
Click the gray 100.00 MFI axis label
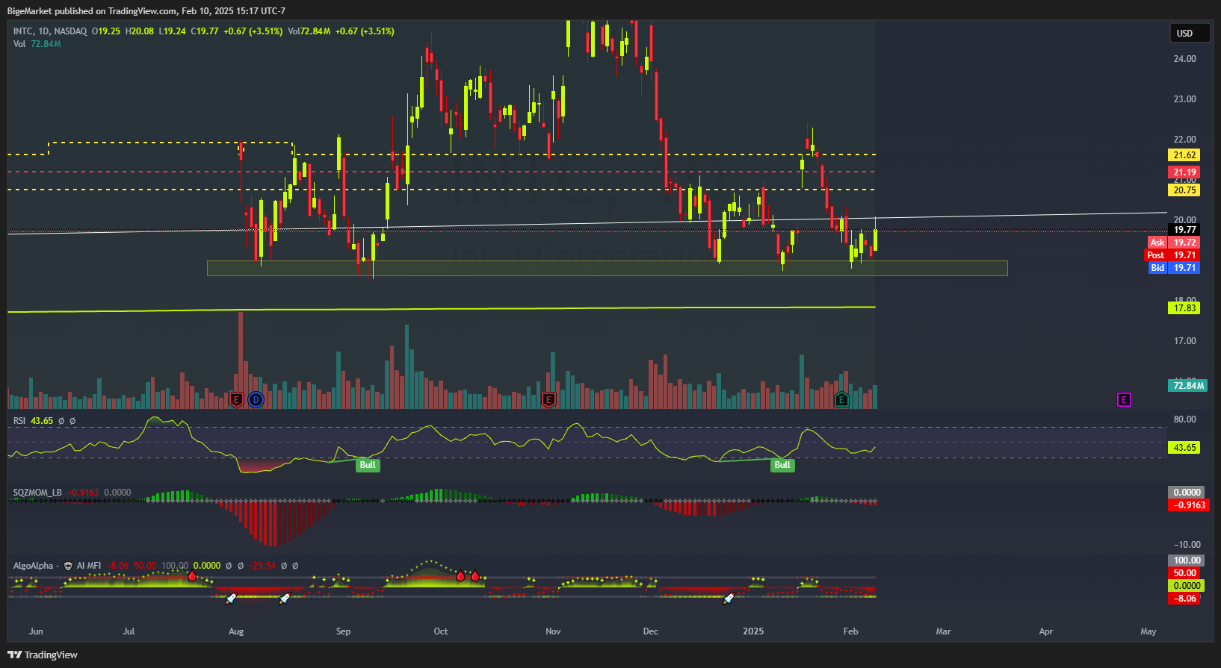pyautogui.click(x=1187, y=561)
